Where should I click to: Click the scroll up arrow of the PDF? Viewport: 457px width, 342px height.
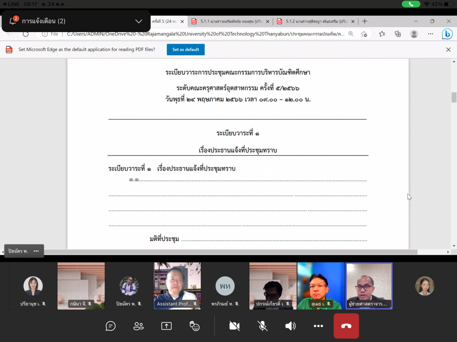[x=454, y=61]
